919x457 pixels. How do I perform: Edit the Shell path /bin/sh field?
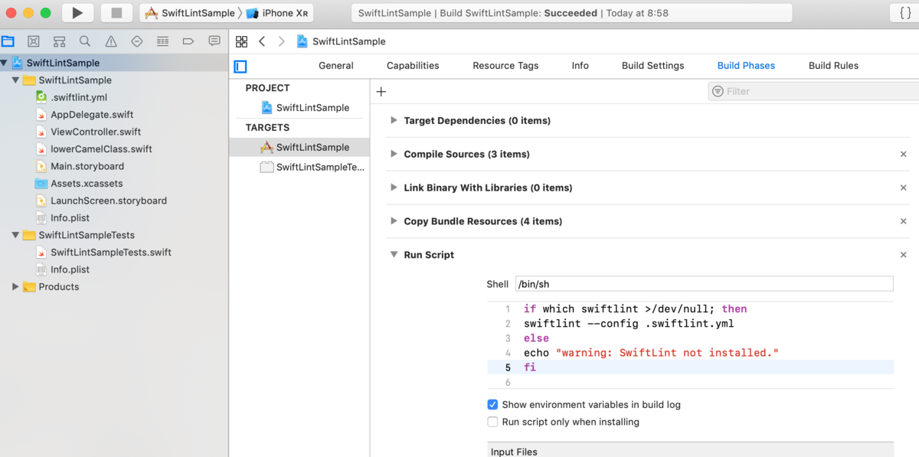point(704,284)
